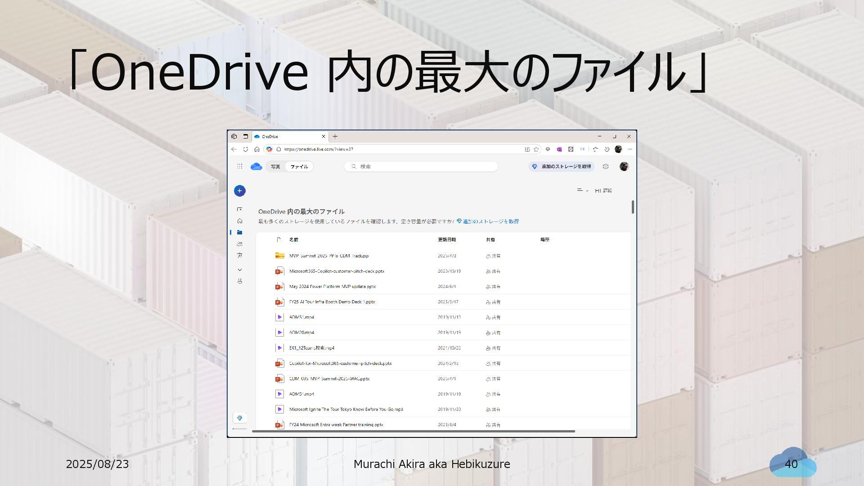Open the sort and view options dropdown
The width and height of the screenshot is (864, 486).
[x=583, y=190]
